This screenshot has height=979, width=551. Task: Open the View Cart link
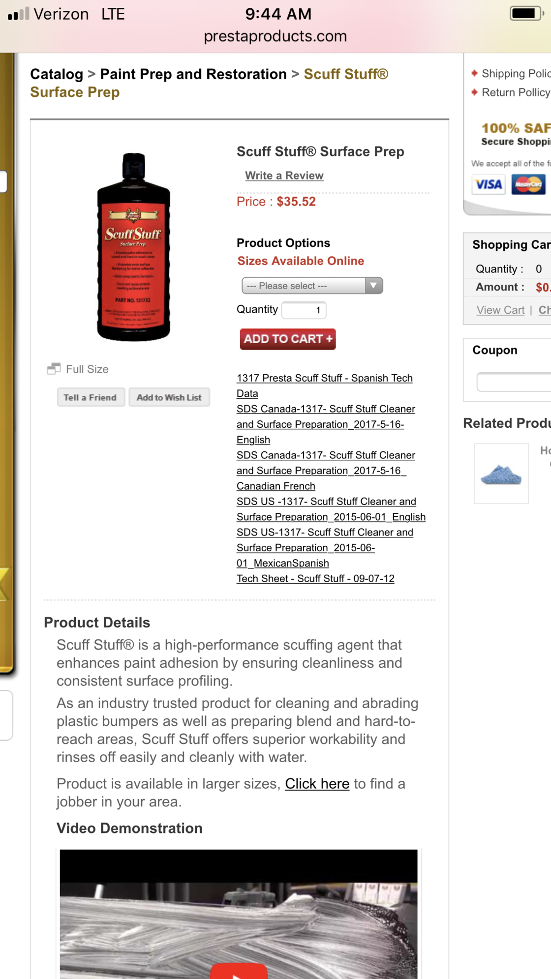[500, 310]
